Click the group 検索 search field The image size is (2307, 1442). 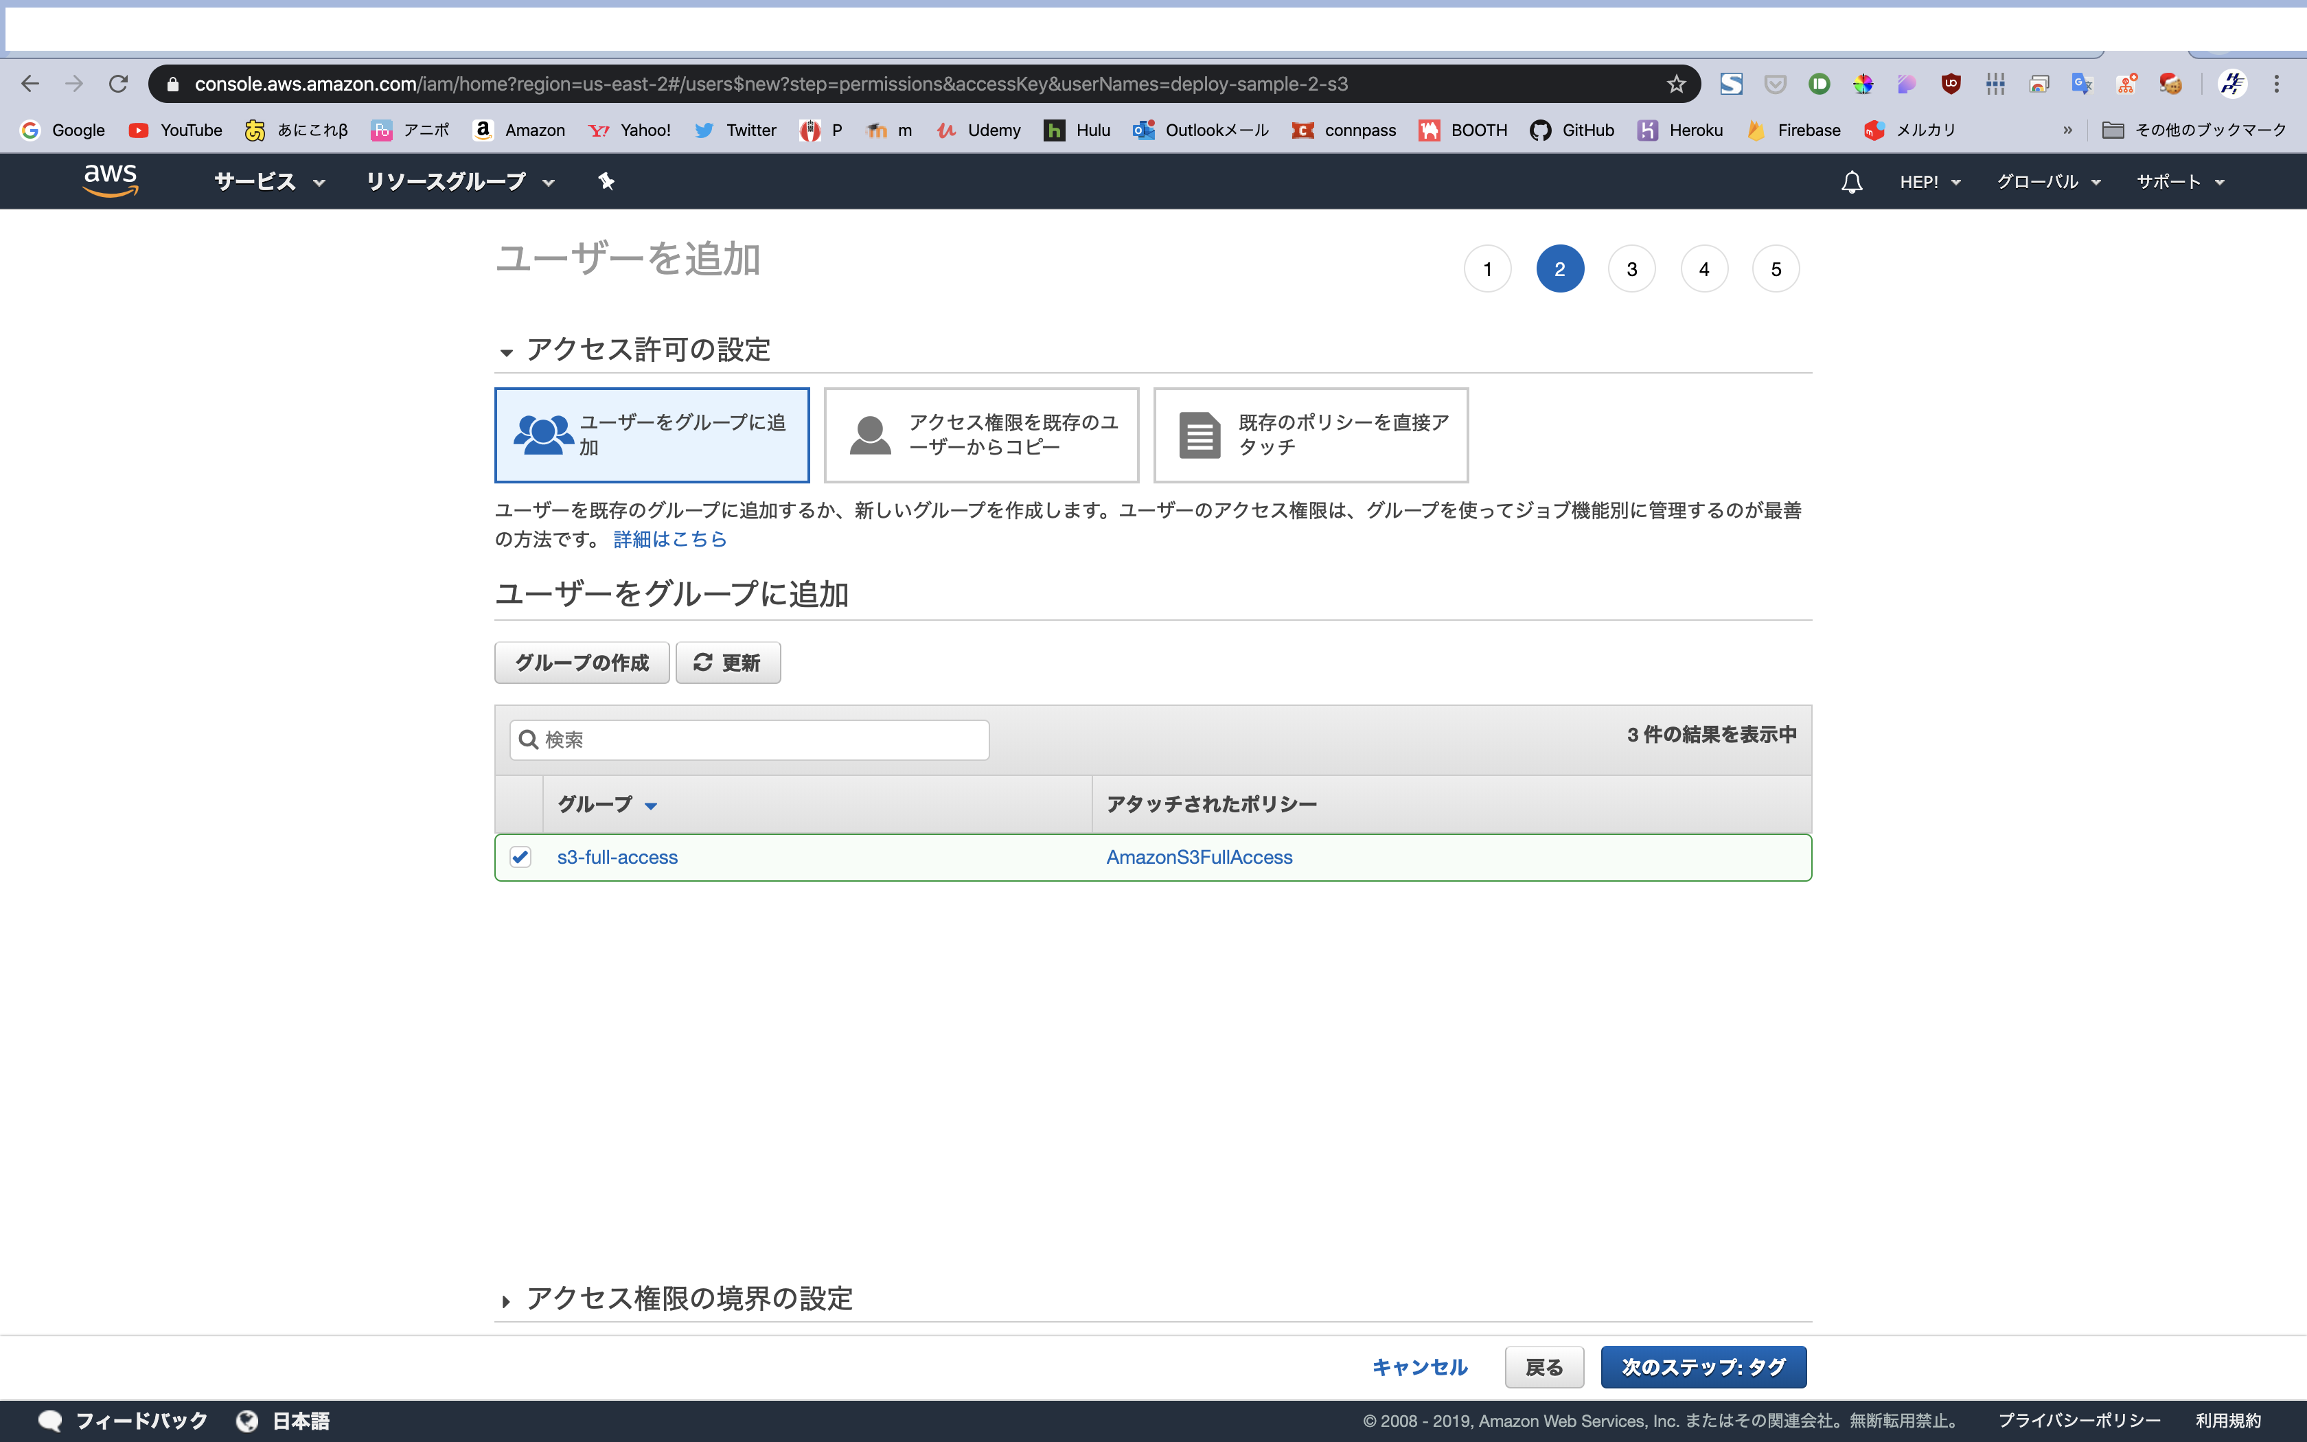749,740
